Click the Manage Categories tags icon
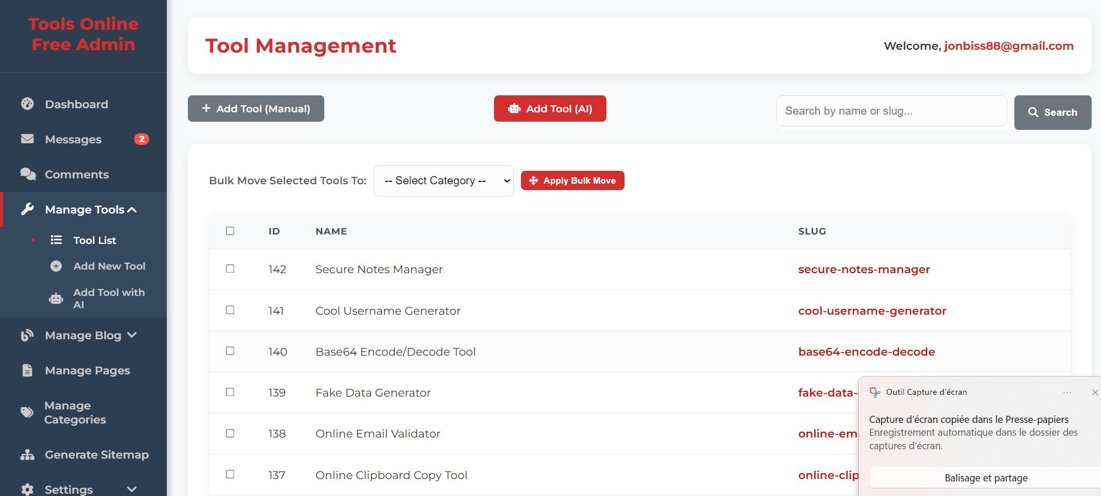 coord(28,412)
